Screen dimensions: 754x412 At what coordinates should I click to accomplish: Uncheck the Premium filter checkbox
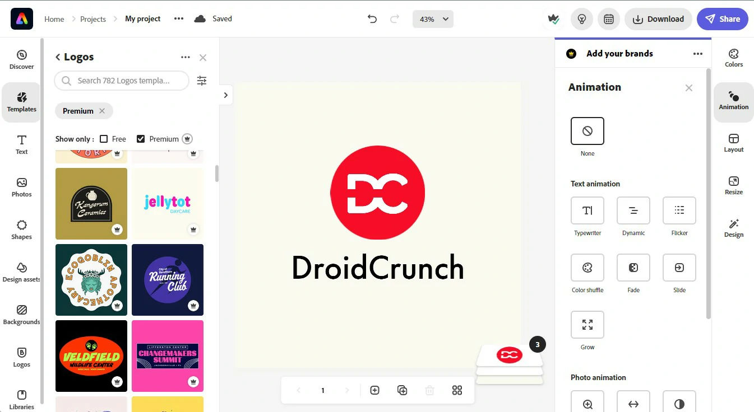coord(141,139)
